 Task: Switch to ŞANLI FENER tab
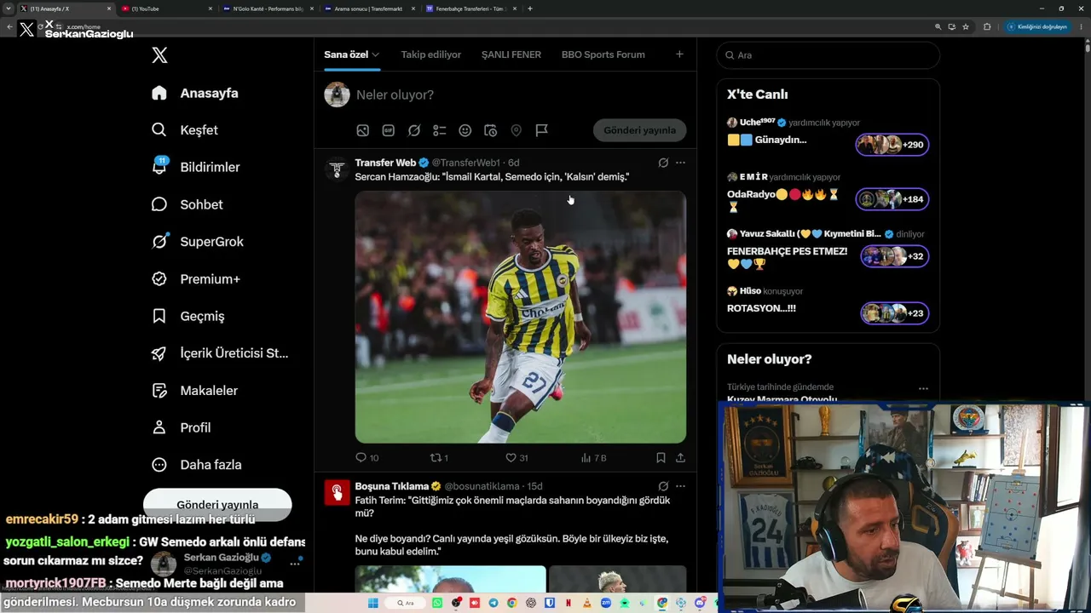point(511,54)
